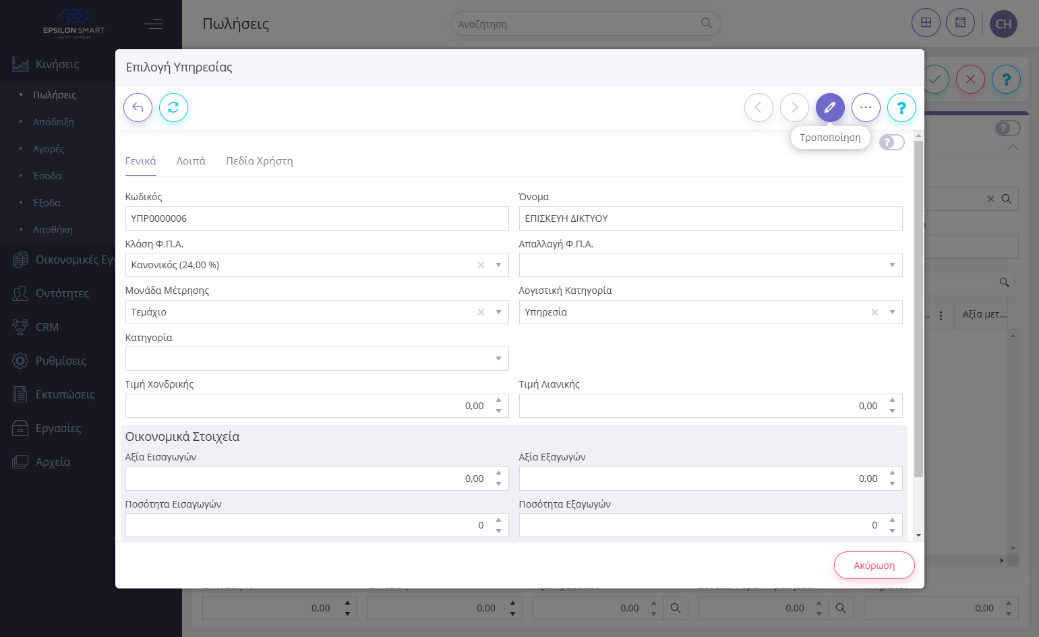The width and height of the screenshot is (1039, 637).
Task: Open the Οντότητες sidebar menu
Action: coord(62,293)
